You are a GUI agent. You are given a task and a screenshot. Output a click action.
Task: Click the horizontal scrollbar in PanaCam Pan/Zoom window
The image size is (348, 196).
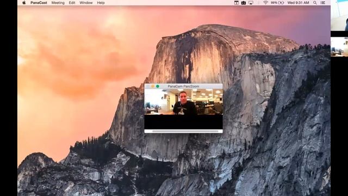(185, 131)
